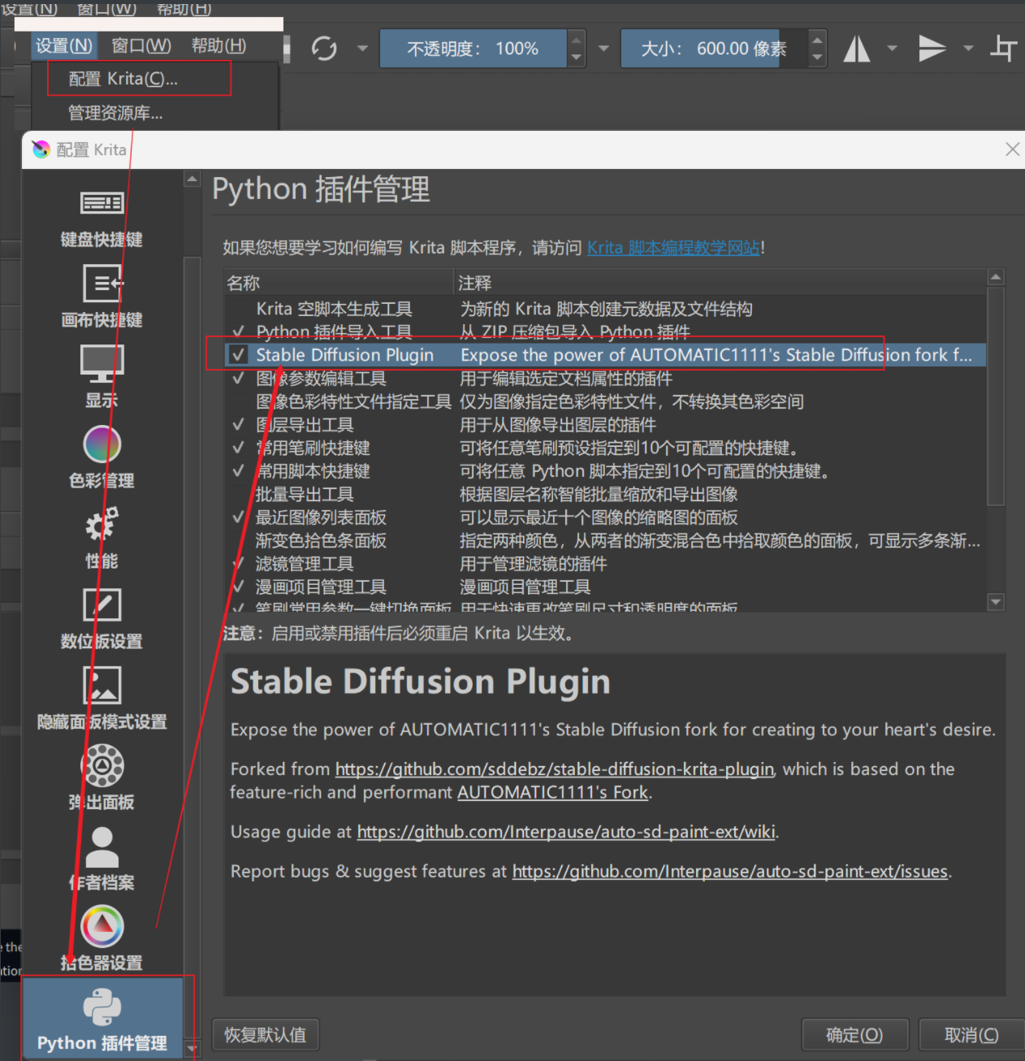The image size is (1025, 1061).
Task: Open the 键盘快捷键 settings page
Action: (x=101, y=216)
